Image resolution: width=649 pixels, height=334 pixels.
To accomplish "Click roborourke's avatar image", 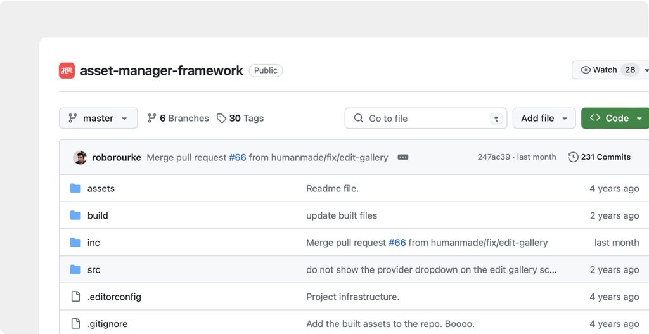I will click(x=80, y=157).
